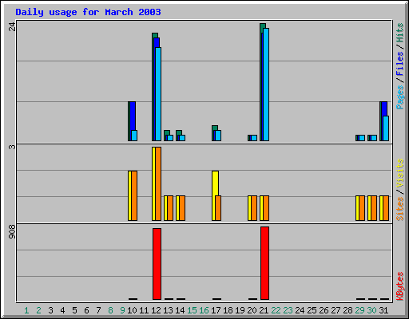
Task: Click the "Files" legend label
Action: (399, 63)
